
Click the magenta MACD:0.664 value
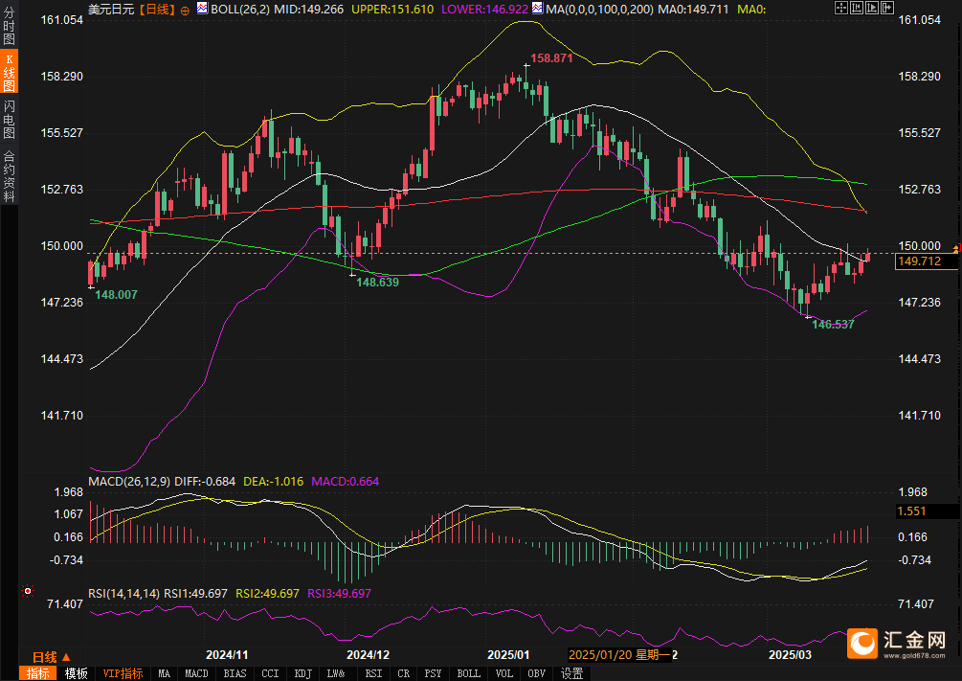coord(346,482)
